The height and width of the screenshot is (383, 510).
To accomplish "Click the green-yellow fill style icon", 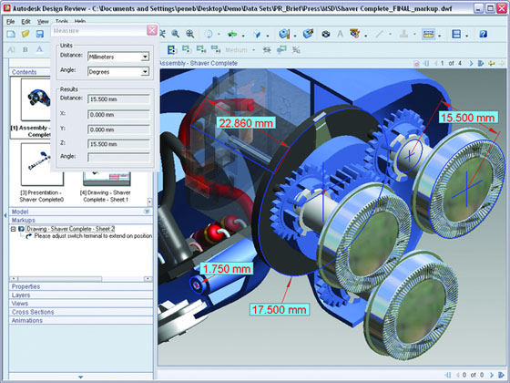I will (x=171, y=50).
